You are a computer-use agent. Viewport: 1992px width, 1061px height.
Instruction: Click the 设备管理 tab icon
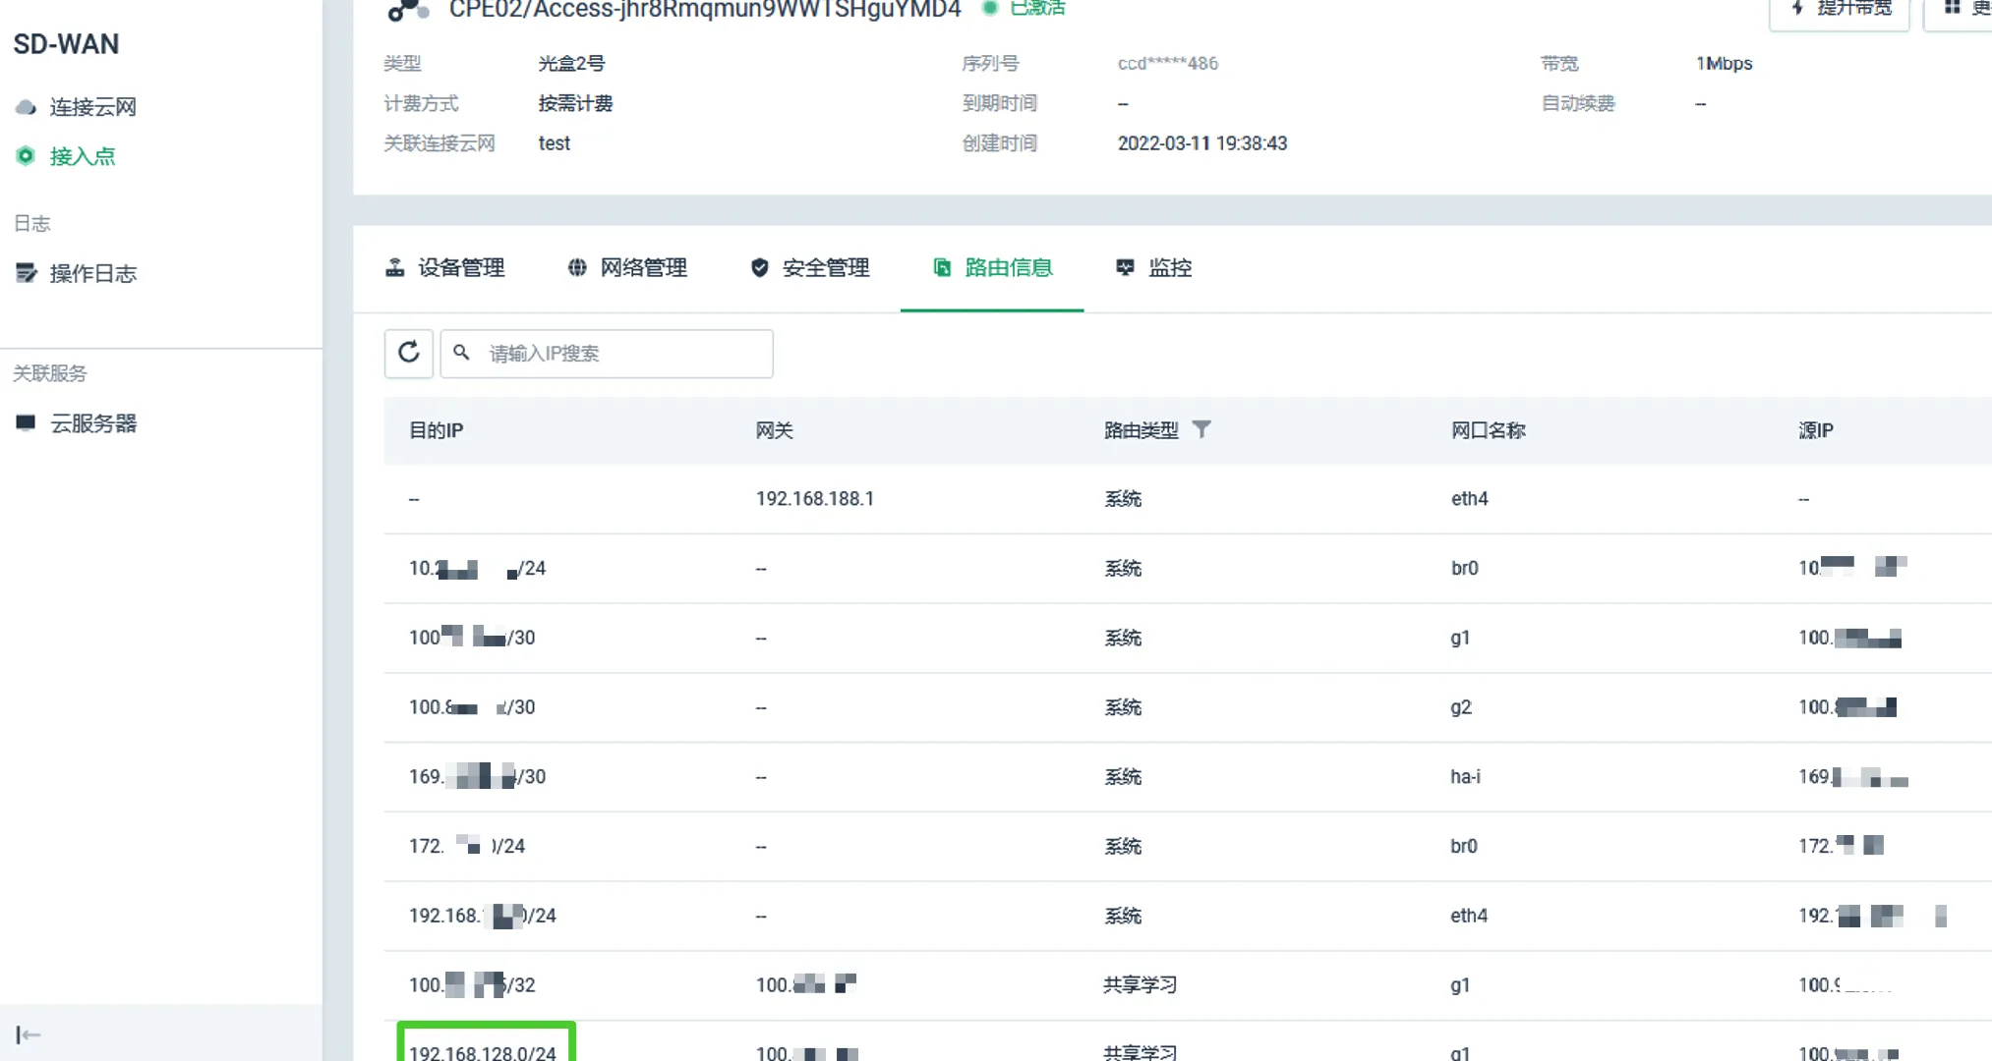395,267
